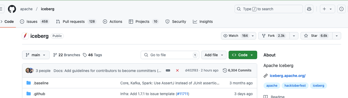This screenshot has width=348, height=98.
Task: Open the Projects tab
Action: [x=144, y=22]
